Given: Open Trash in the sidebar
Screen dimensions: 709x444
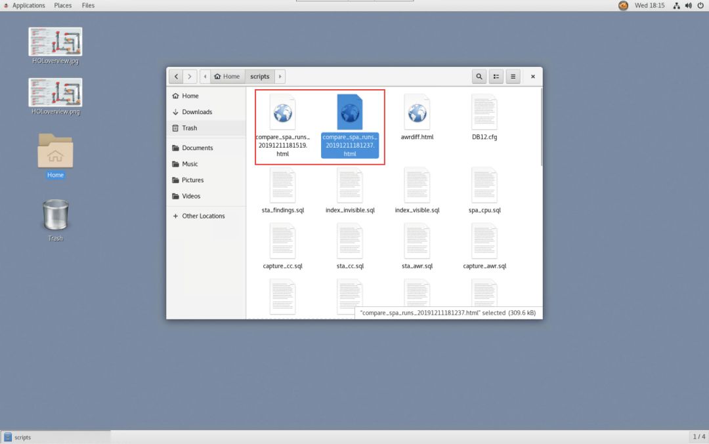Looking at the screenshot, I should (x=206, y=128).
